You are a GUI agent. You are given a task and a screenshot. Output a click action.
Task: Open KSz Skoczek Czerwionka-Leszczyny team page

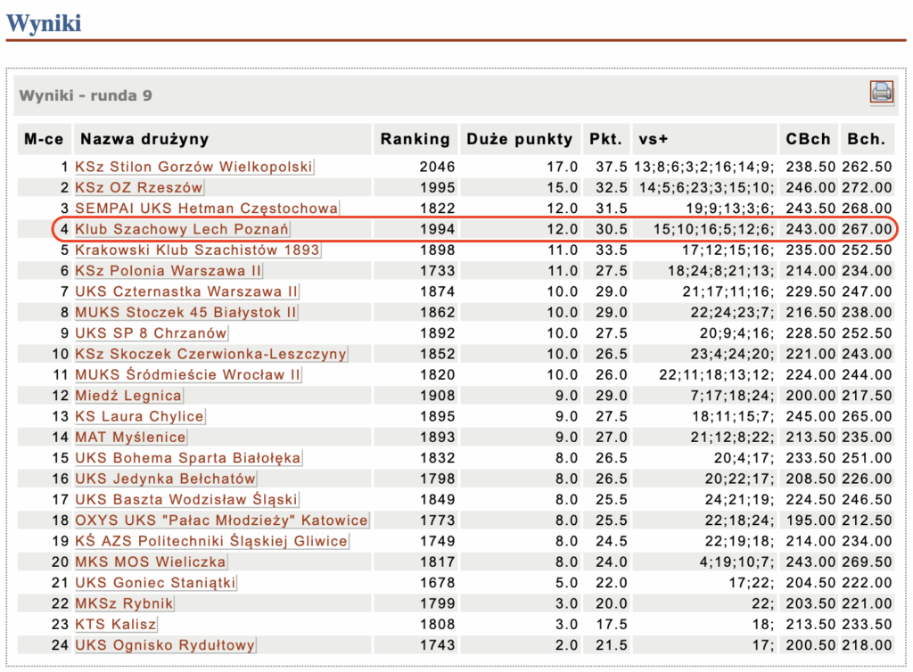(210, 354)
